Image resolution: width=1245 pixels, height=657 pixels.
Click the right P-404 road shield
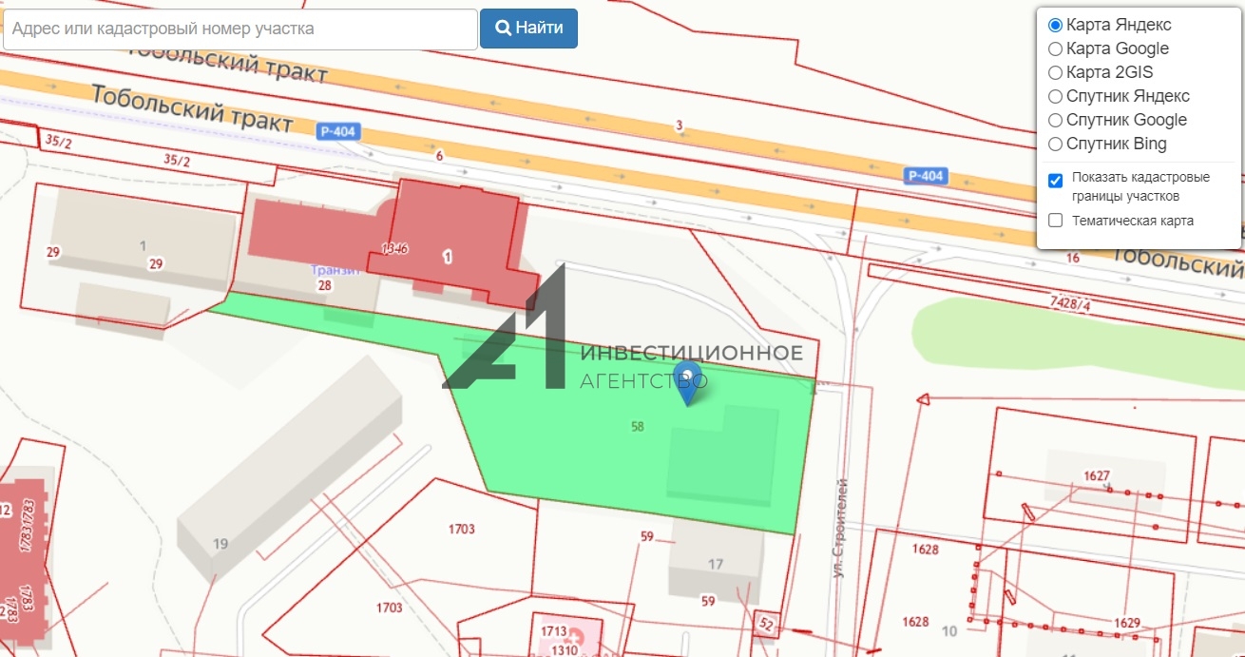pyautogui.click(x=925, y=175)
